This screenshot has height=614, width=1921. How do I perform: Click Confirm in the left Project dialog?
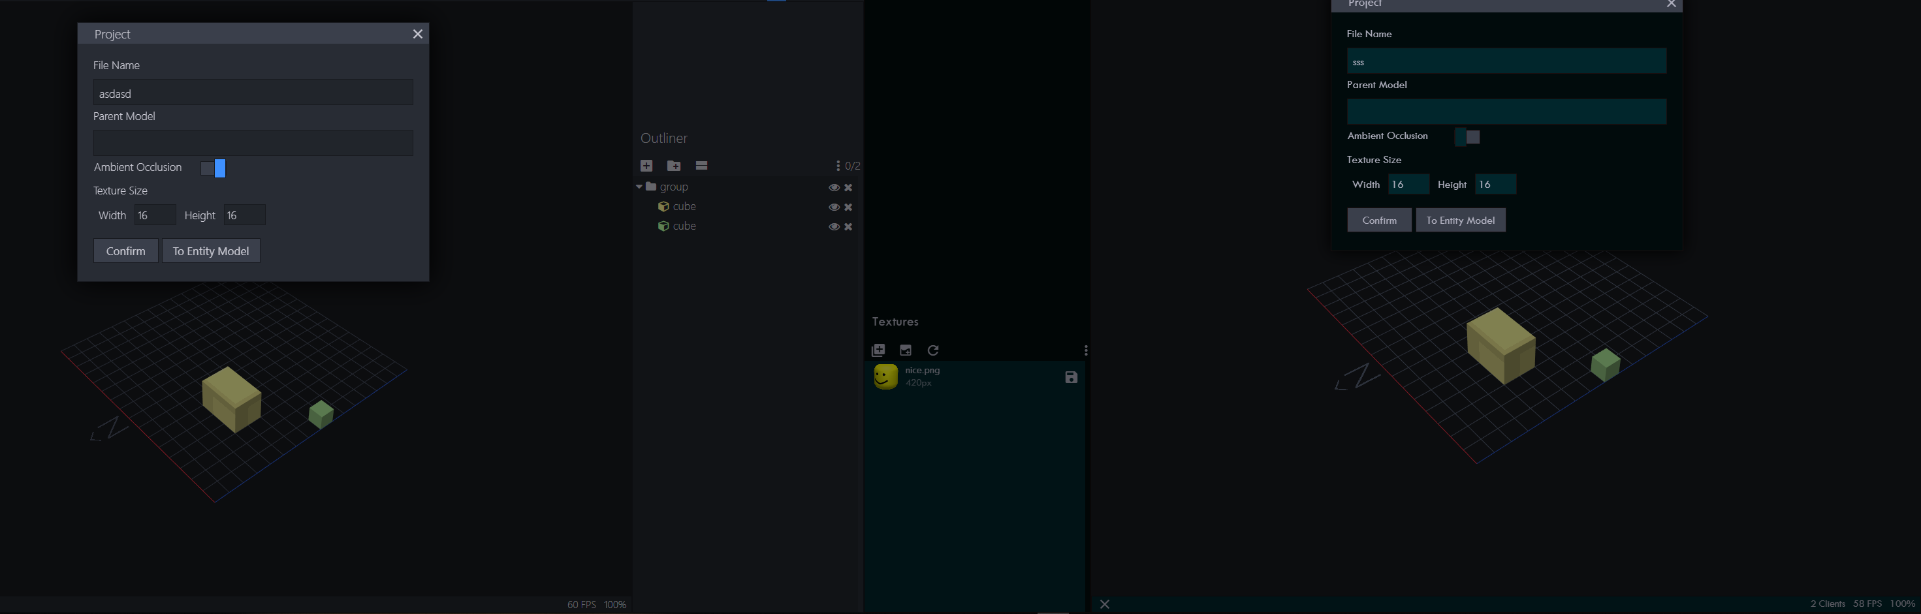pyautogui.click(x=125, y=251)
